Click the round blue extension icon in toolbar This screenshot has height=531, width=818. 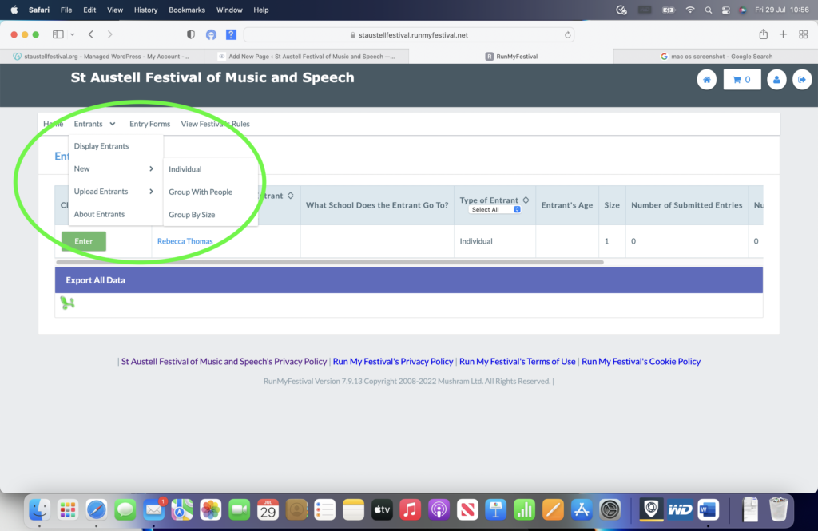click(211, 34)
